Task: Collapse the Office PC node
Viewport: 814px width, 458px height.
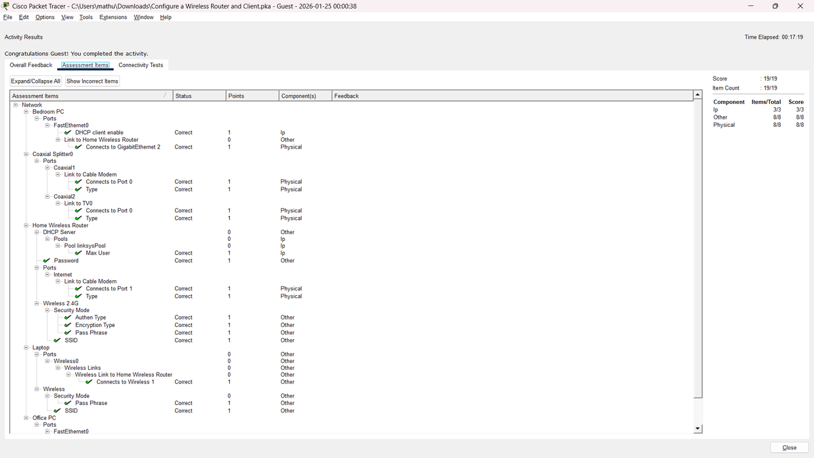Action: click(x=26, y=418)
